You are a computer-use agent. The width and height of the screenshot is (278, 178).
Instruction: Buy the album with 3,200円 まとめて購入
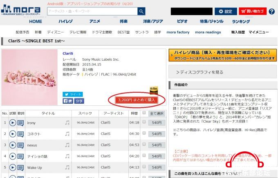(x=137, y=100)
